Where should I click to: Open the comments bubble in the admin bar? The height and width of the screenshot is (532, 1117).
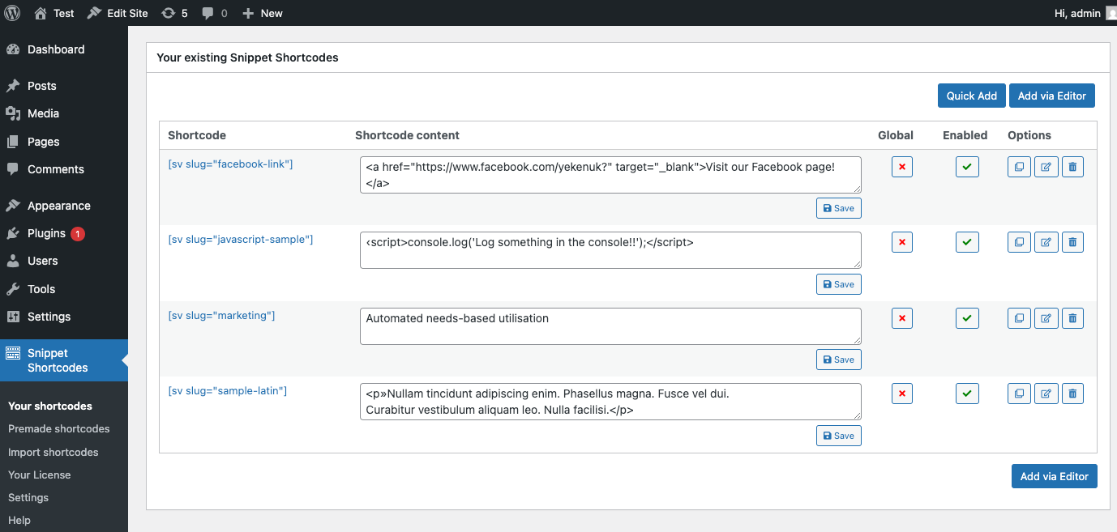tap(215, 13)
